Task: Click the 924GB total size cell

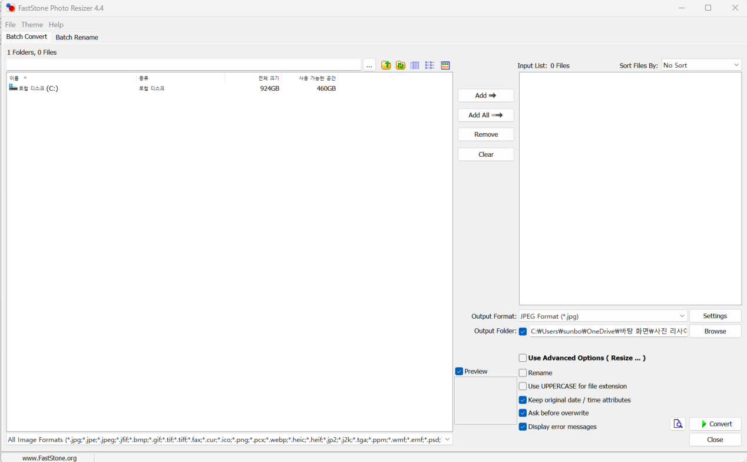Action: point(270,88)
